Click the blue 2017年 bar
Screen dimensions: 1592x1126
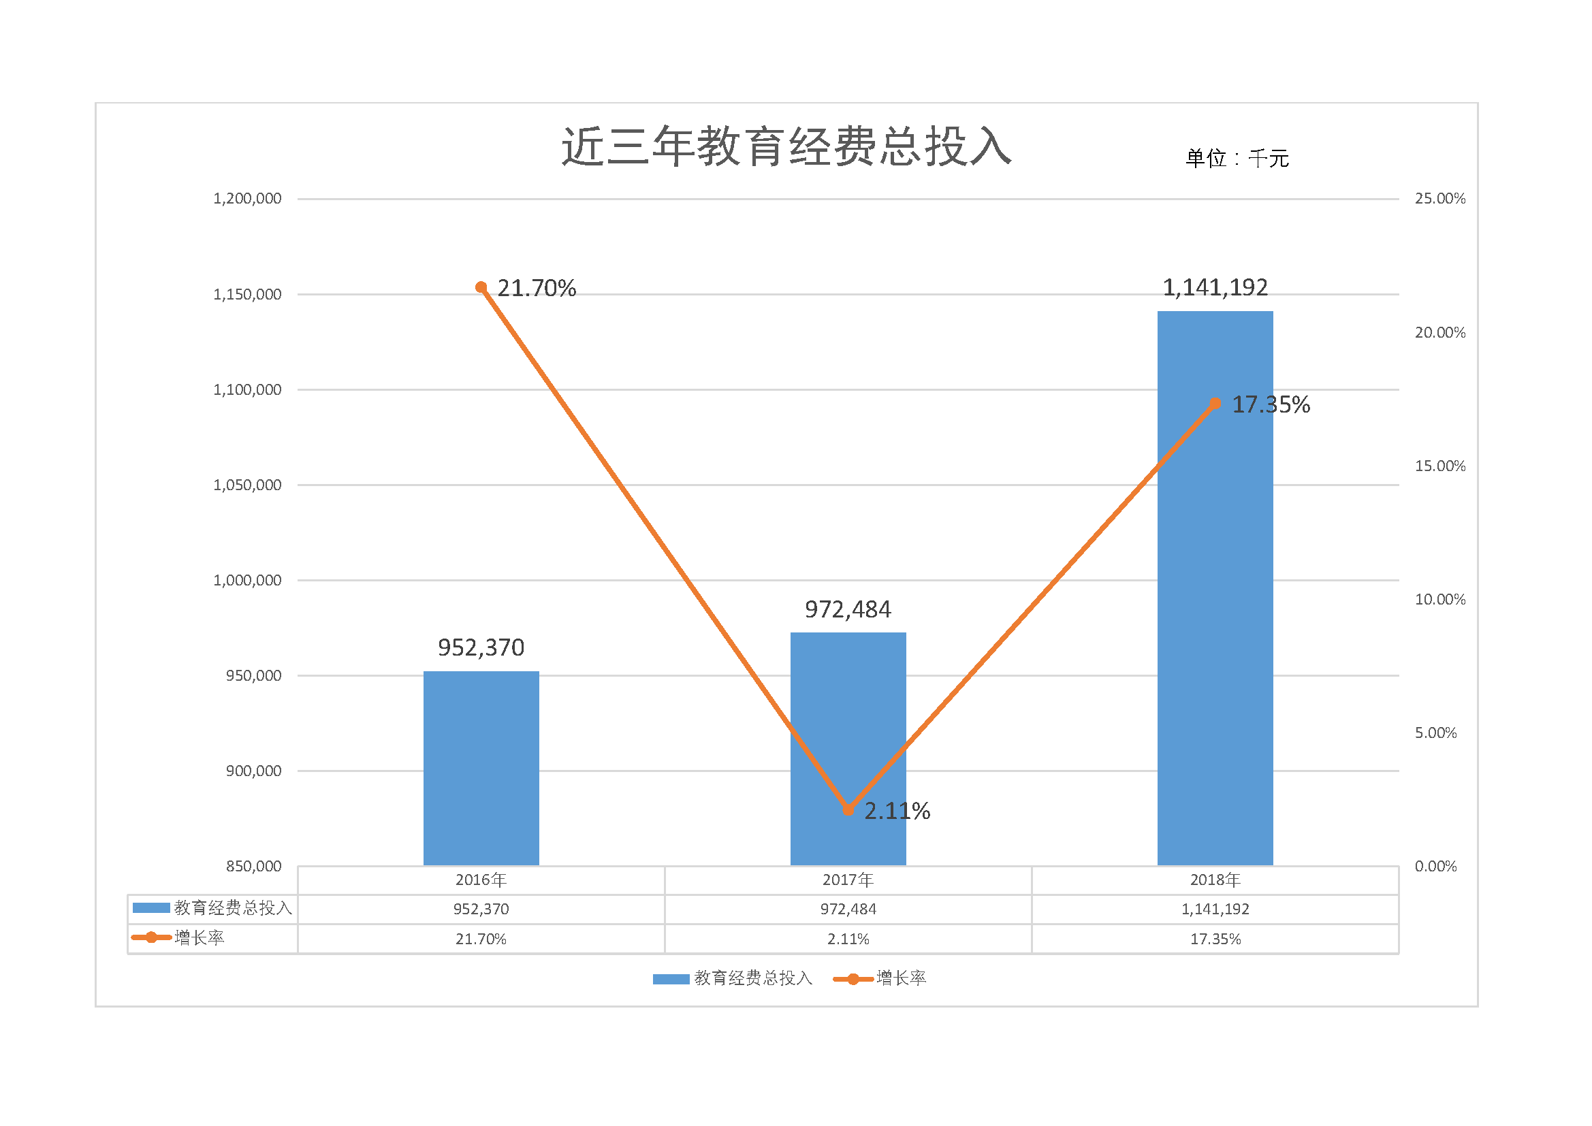click(848, 749)
